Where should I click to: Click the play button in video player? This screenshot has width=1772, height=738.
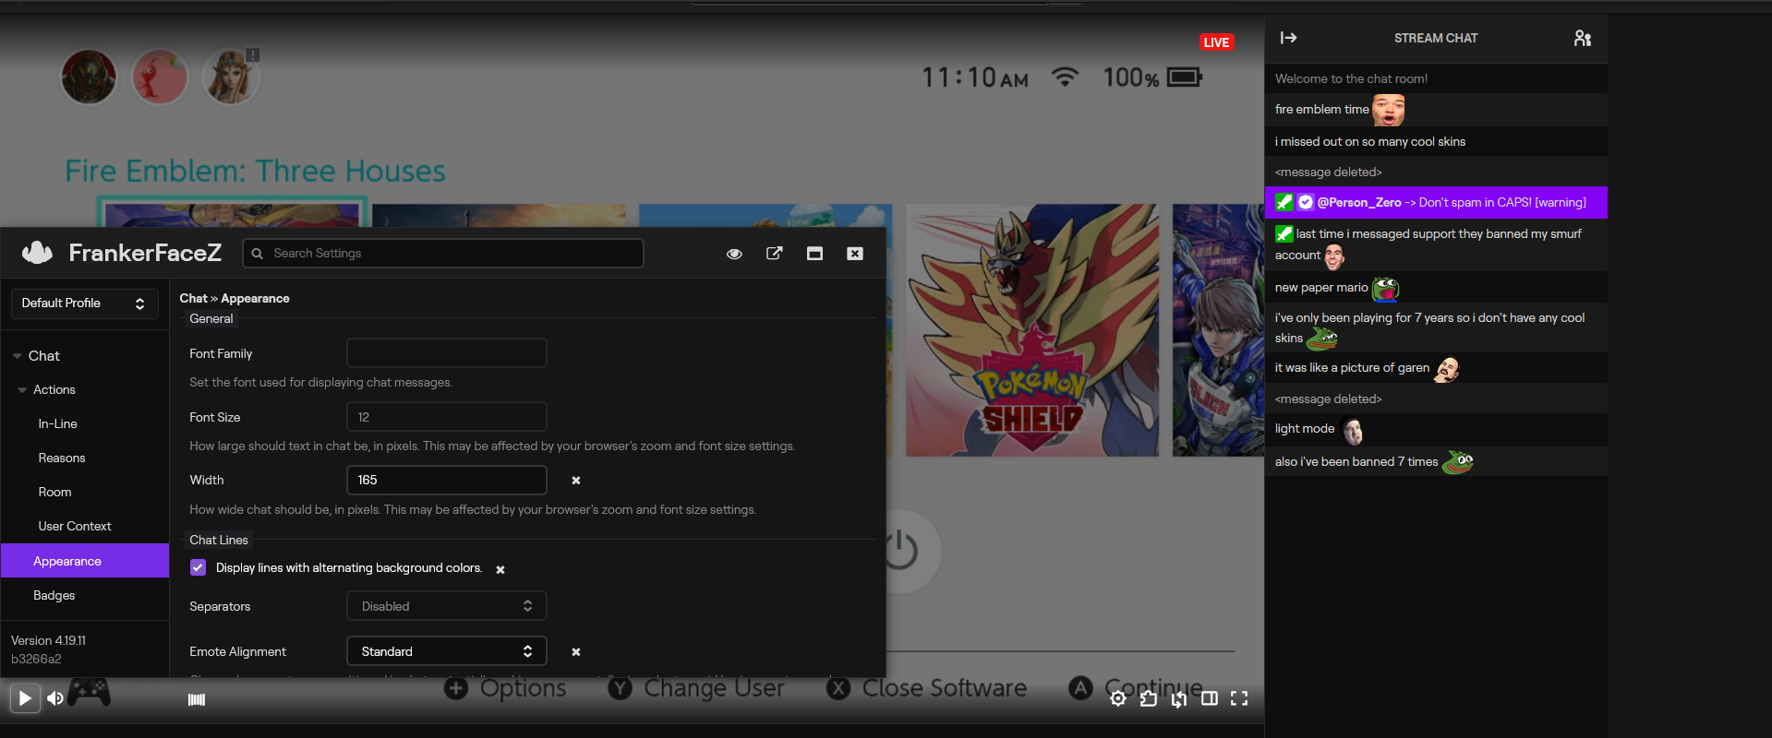point(25,698)
